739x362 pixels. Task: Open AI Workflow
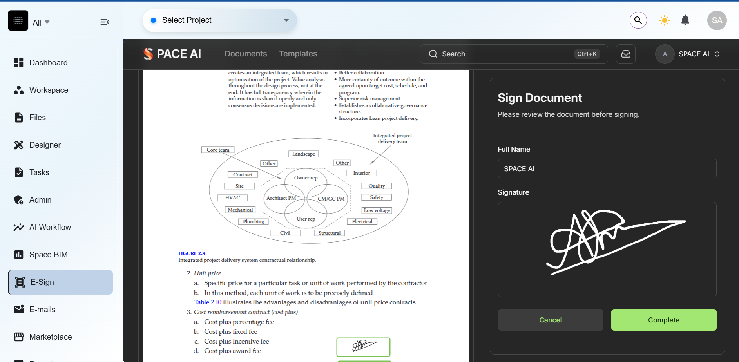[50, 227]
